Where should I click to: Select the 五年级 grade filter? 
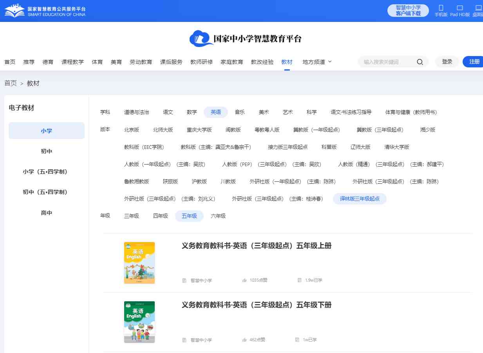(189, 216)
